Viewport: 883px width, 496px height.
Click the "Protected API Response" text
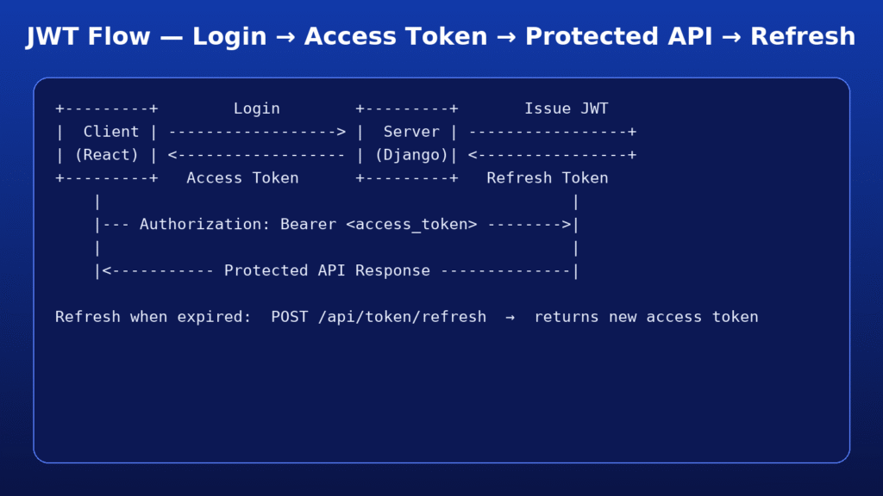point(327,270)
